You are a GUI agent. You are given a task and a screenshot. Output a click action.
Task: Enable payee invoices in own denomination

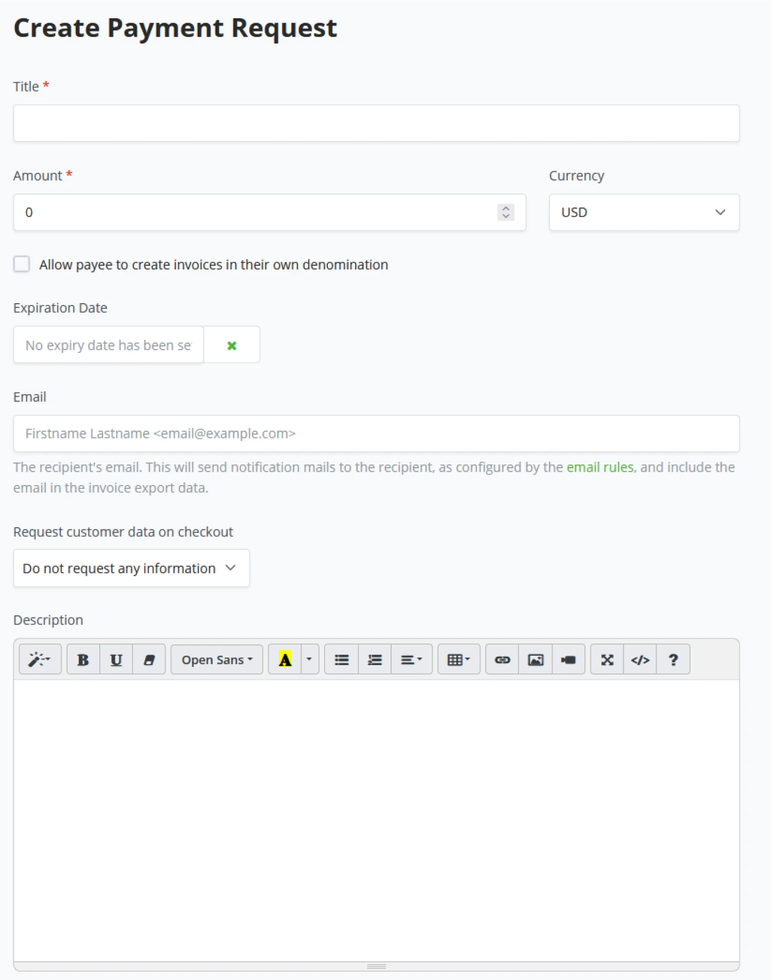[22, 264]
